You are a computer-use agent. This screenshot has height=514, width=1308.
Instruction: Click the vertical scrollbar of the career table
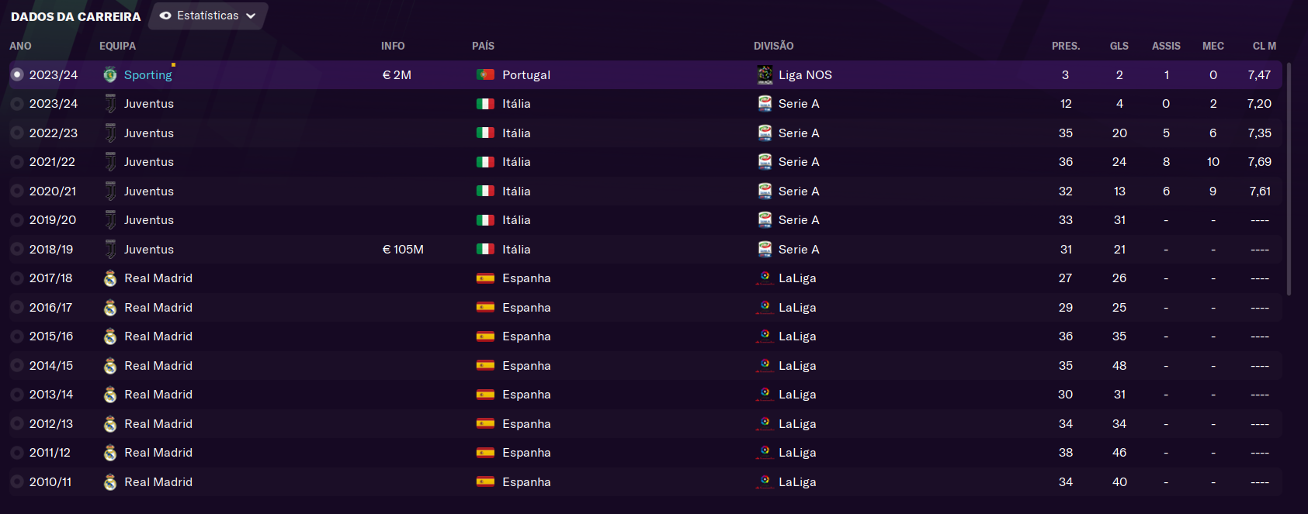[1289, 178]
